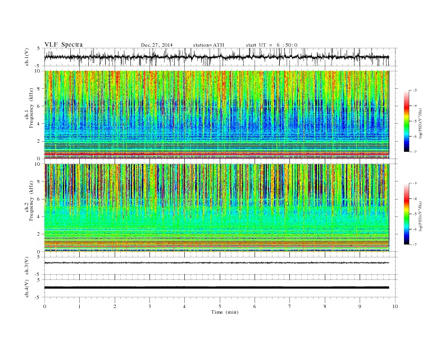Click time axis tick label "10"
Screen dimensions: 445x344
[395, 306]
